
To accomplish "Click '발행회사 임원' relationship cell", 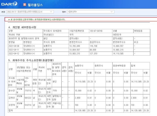I will tap(57, 98).
